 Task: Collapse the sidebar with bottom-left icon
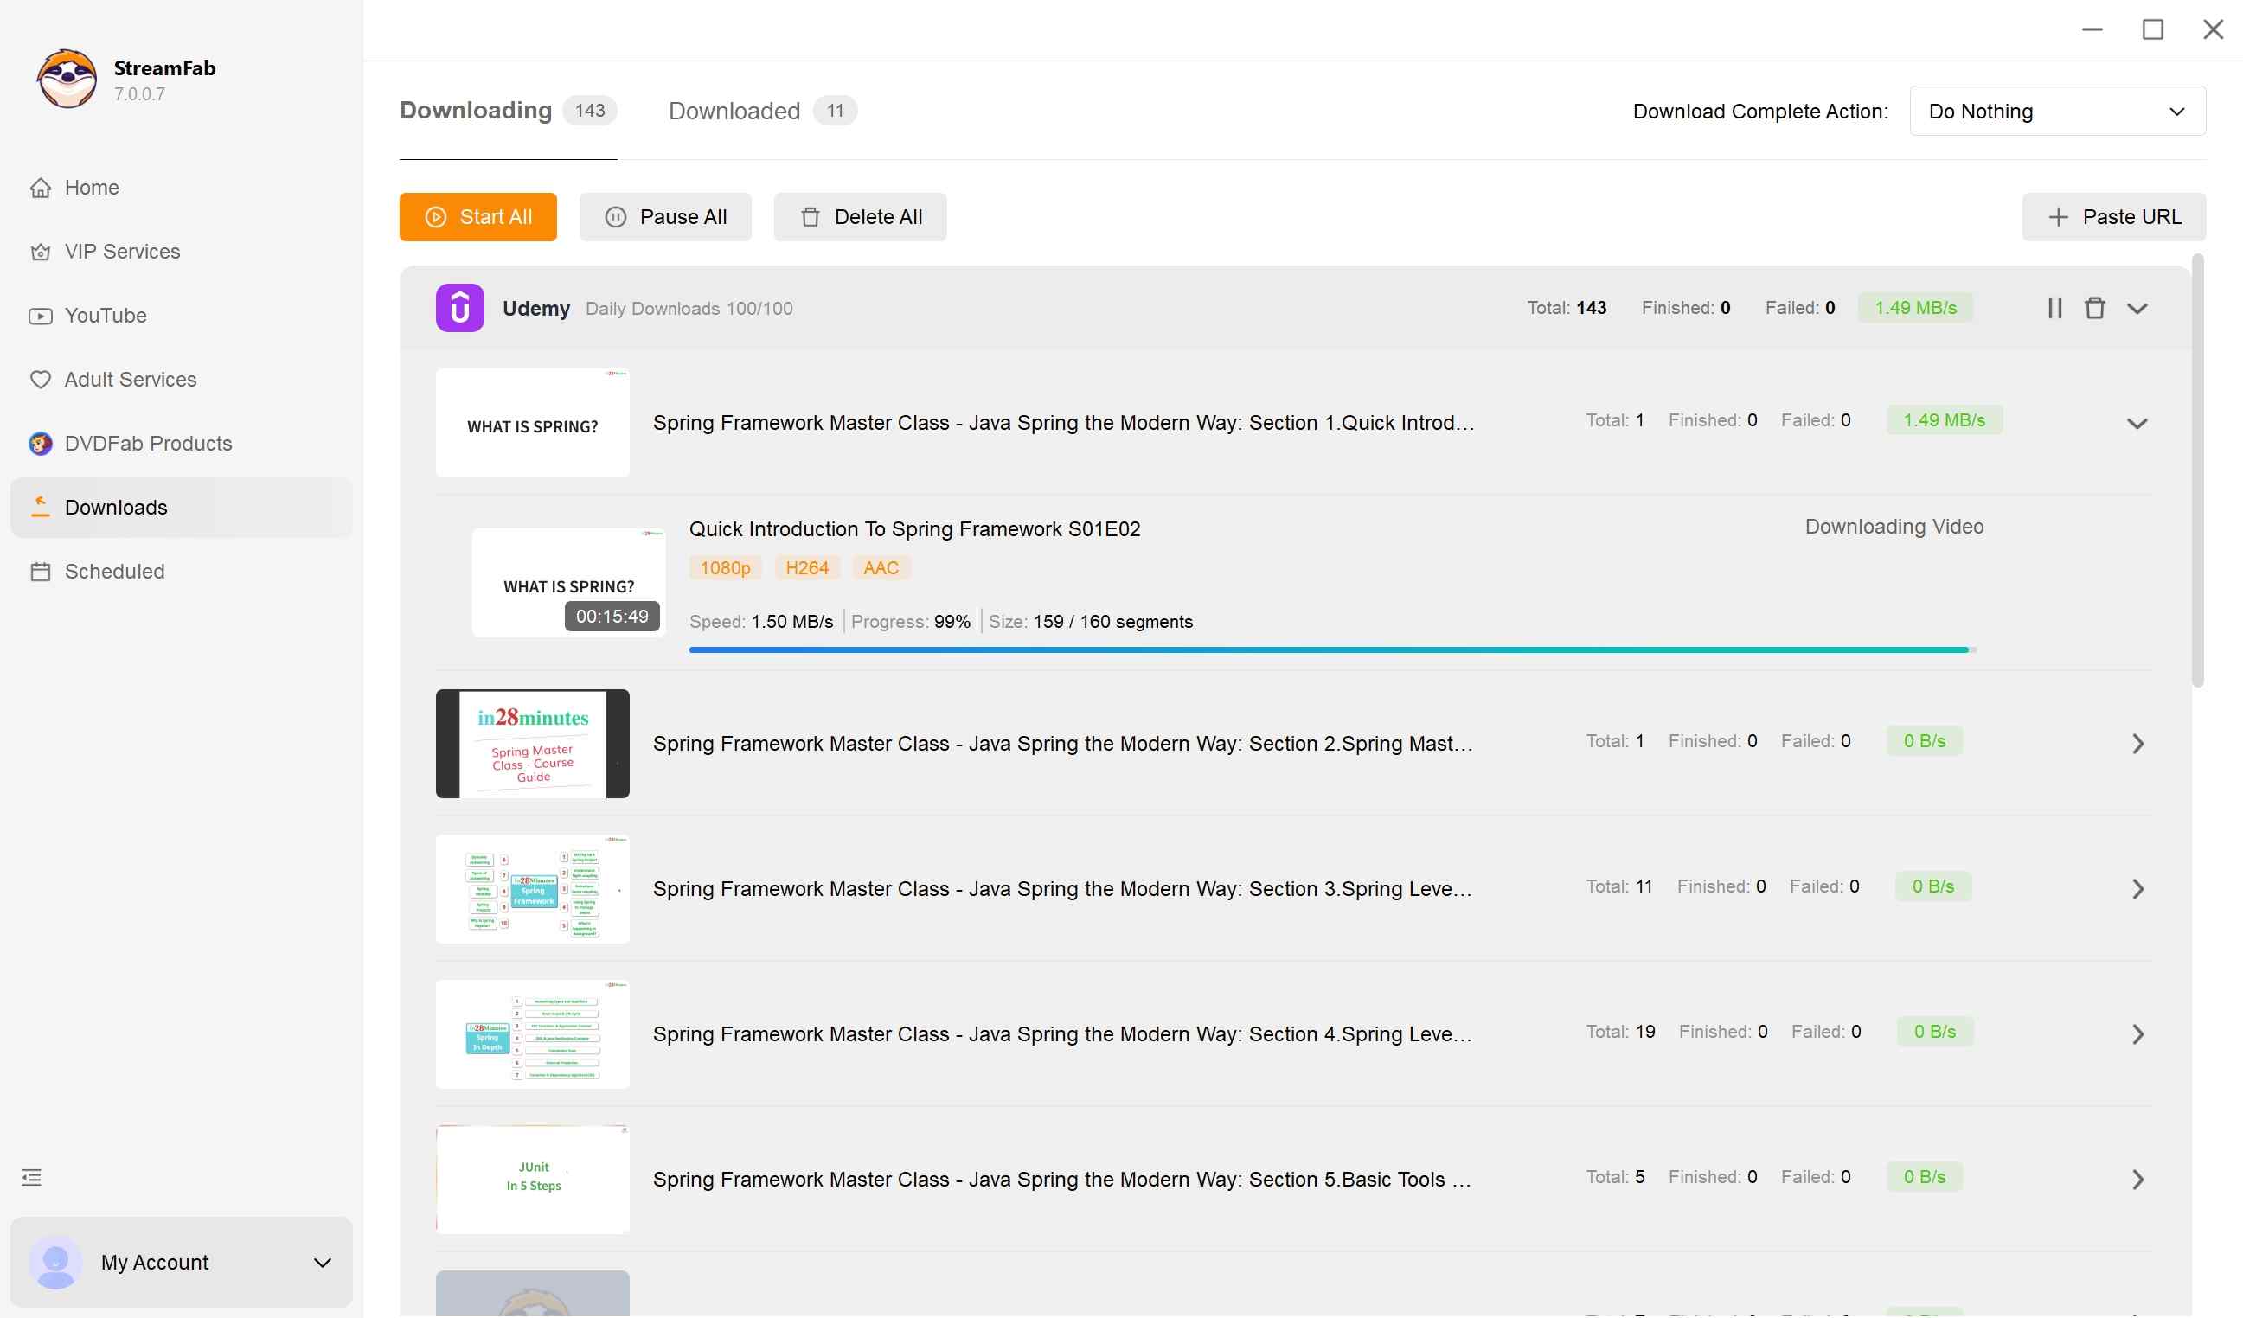(x=31, y=1176)
